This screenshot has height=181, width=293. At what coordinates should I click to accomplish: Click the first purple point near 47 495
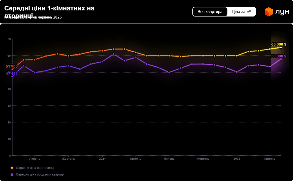[12, 76]
